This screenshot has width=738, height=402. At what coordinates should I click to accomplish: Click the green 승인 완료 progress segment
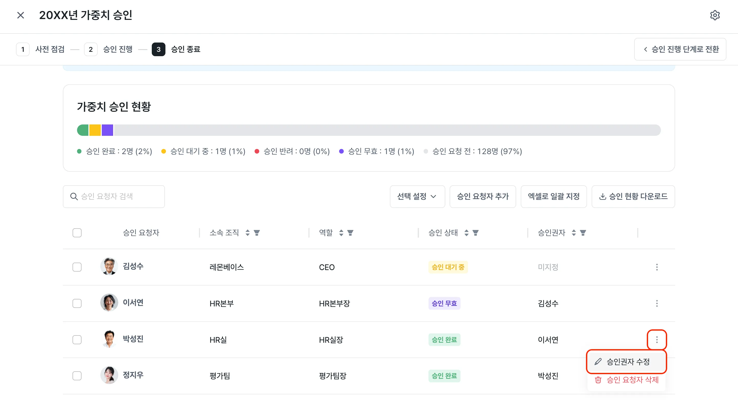[83, 130]
